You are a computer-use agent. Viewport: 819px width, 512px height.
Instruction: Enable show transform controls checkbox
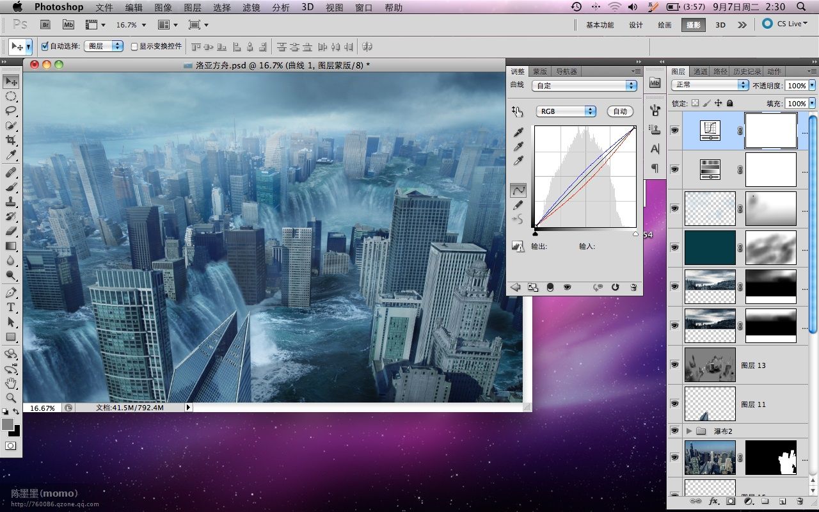pyautogui.click(x=134, y=46)
